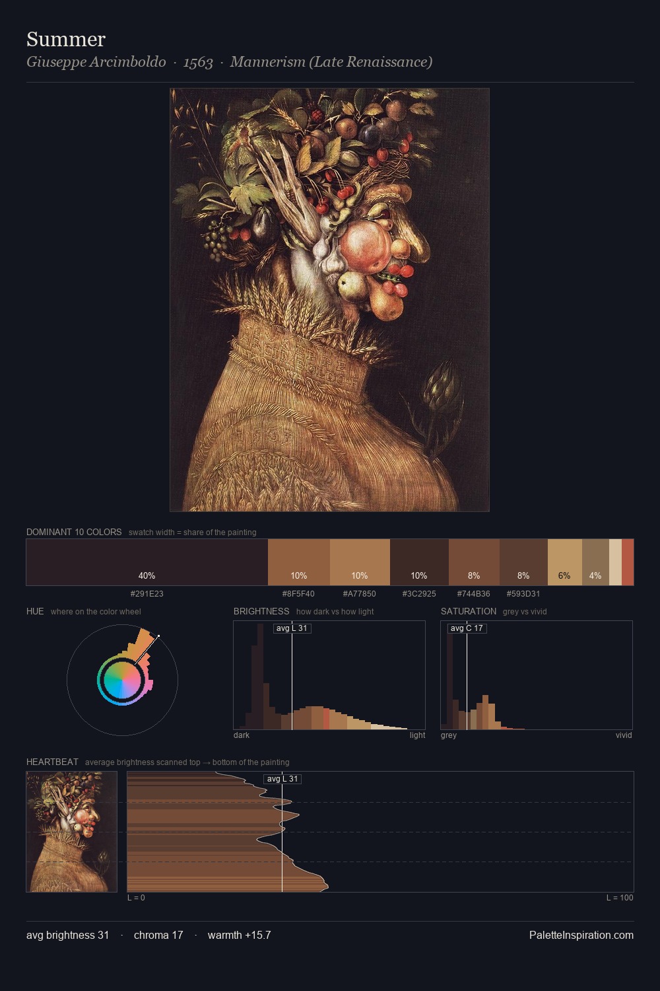Click the Summer painting image
The image size is (660, 991).
pos(329,300)
